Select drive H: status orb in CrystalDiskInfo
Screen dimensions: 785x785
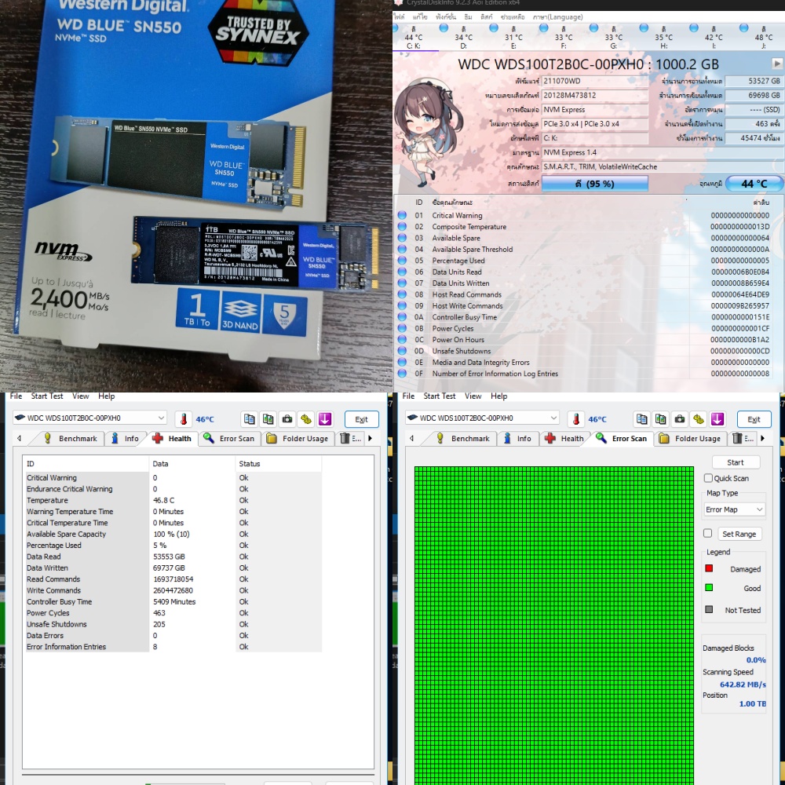[644, 28]
